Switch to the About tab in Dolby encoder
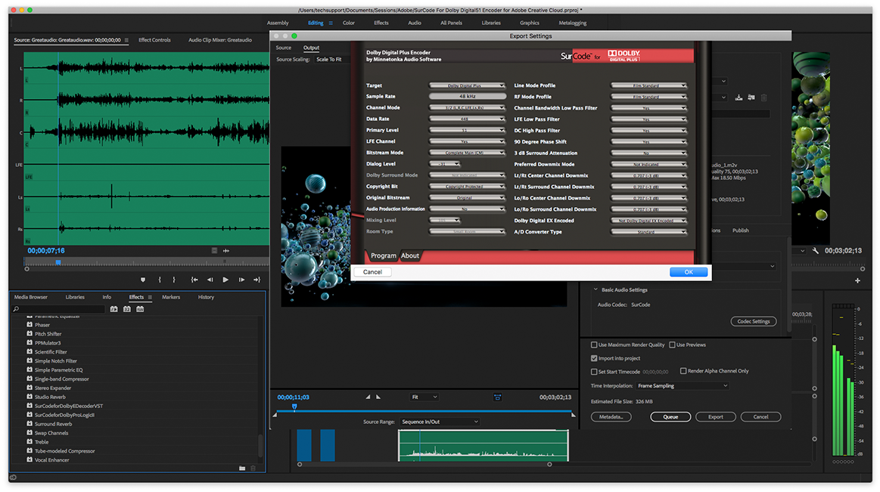 point(410,255)
